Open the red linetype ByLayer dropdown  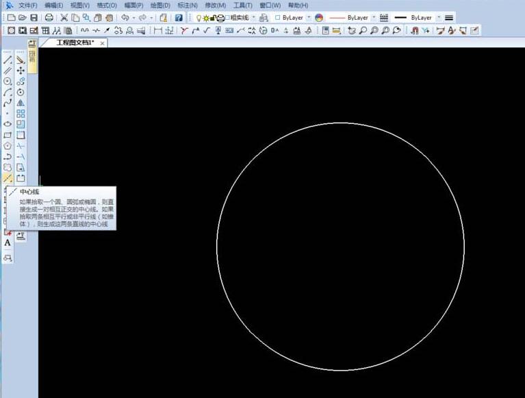(374, 17)
